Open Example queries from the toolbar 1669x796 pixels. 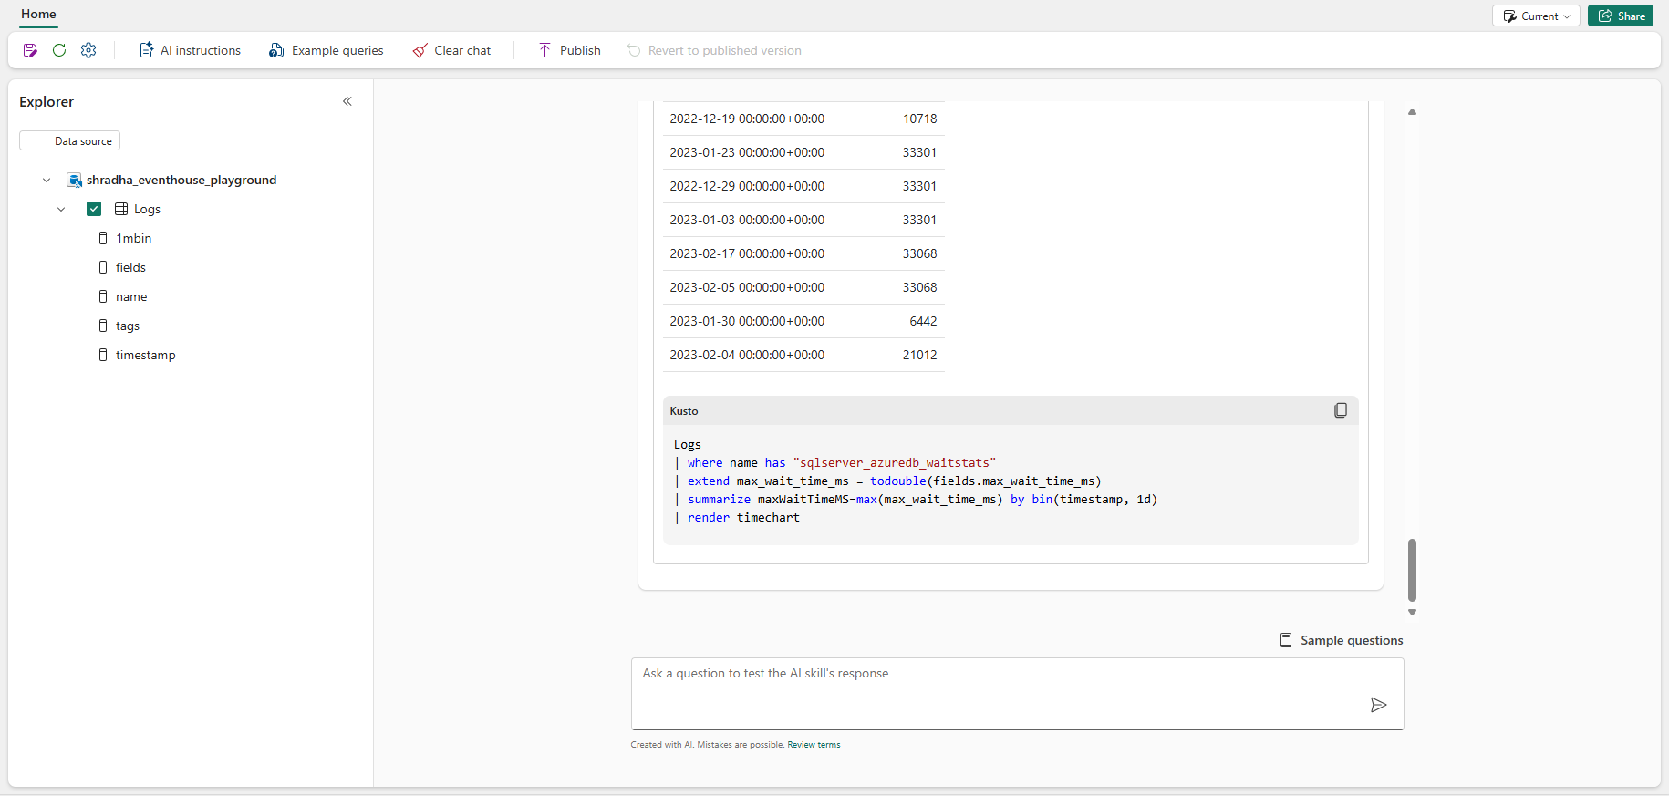[x=326, y=50]
